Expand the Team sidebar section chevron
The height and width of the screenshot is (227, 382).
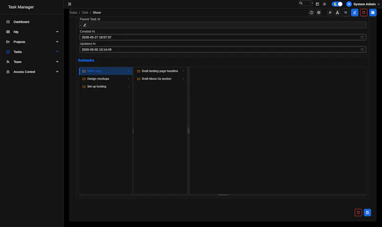[57, 62]
